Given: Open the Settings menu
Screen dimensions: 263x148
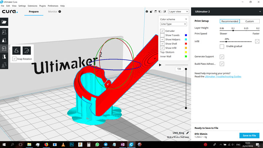Looking at the screenshot, I should pyautogui.click(x=22, y=6).
